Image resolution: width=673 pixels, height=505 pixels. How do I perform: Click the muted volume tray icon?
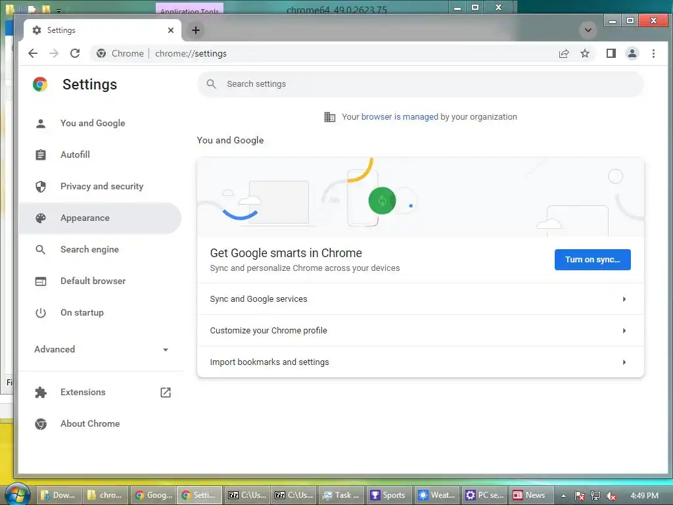pos(612,496)
